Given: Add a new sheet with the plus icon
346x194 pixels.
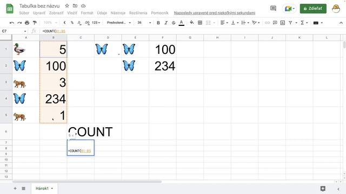Looking at the screenshot, I should (15, 189).
